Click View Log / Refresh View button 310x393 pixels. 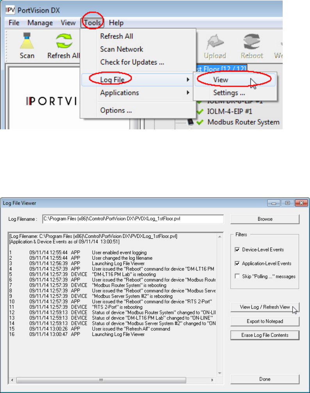(x=265, y=307)
